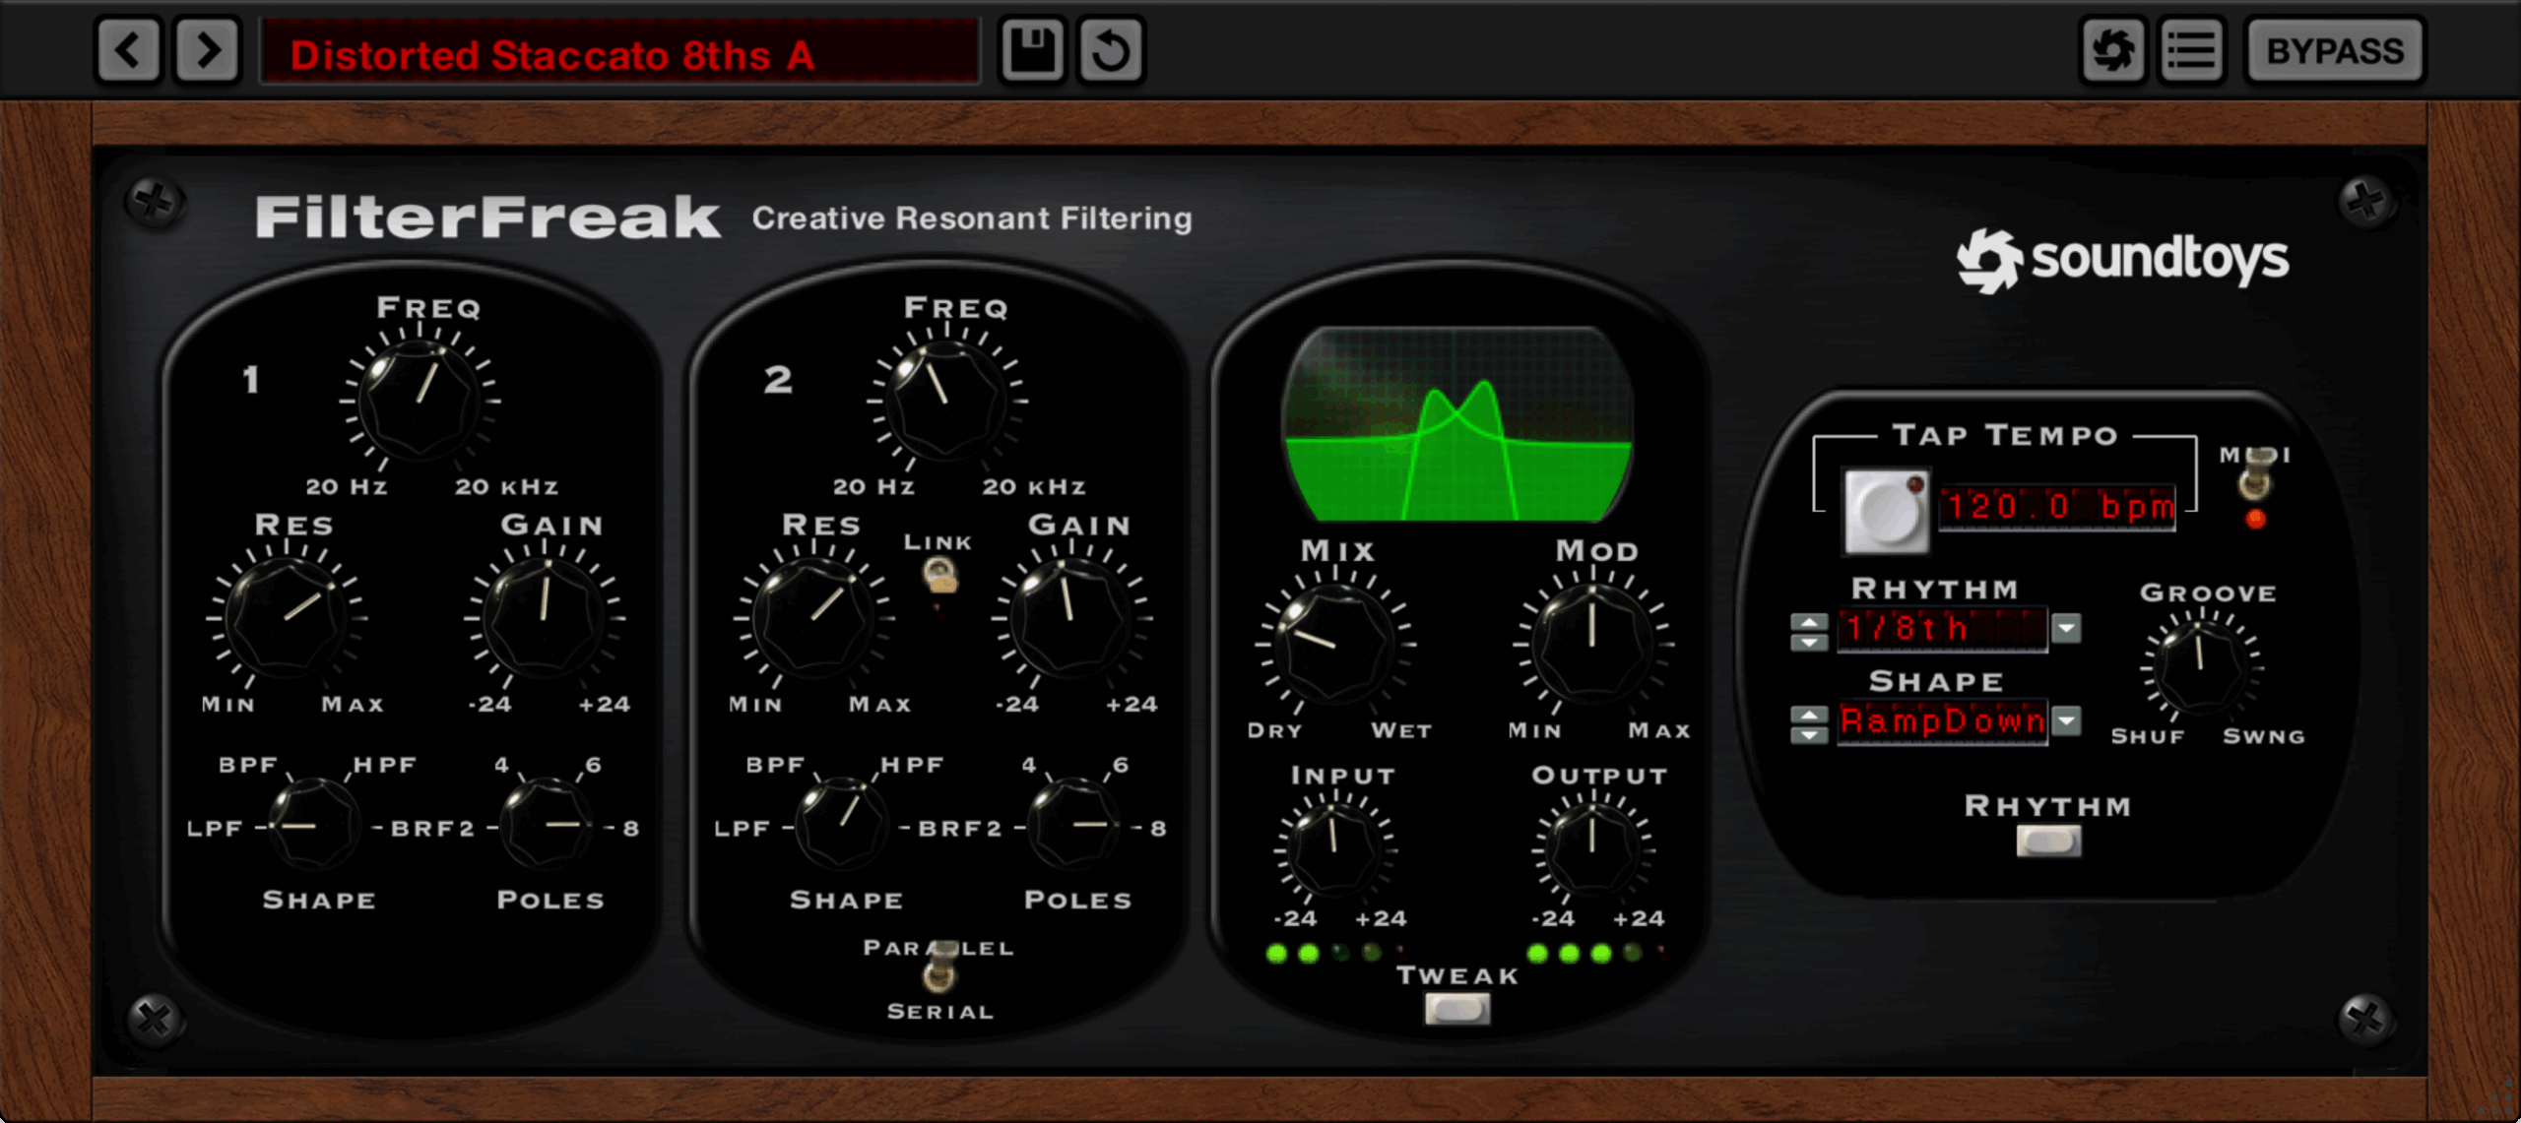Click the revert preset circular arrow icon
2521x1123 pixels.
(x=1111, y=50)
